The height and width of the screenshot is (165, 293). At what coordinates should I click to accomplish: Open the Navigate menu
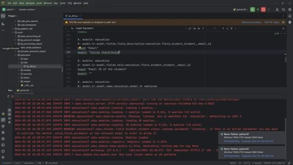click(30, 3)
